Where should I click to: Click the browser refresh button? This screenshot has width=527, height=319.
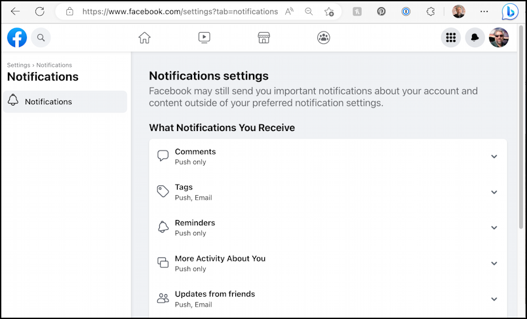[40, 12]
